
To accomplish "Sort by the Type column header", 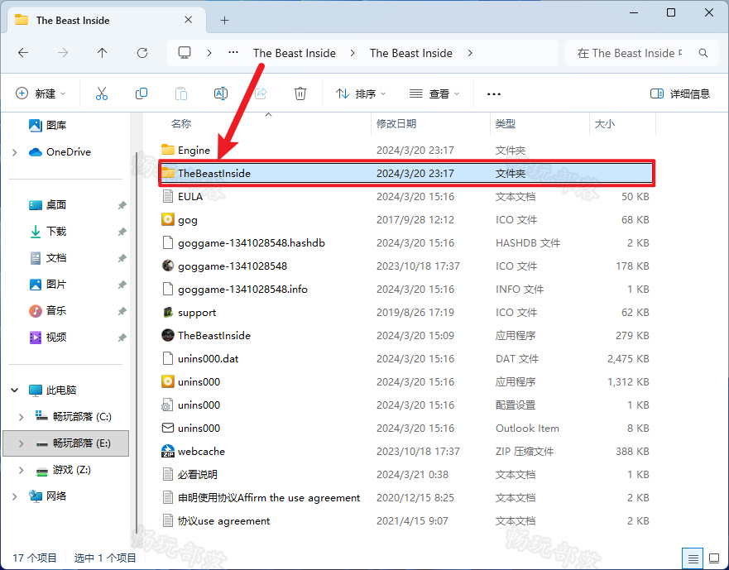I will (x=506, y=123).
